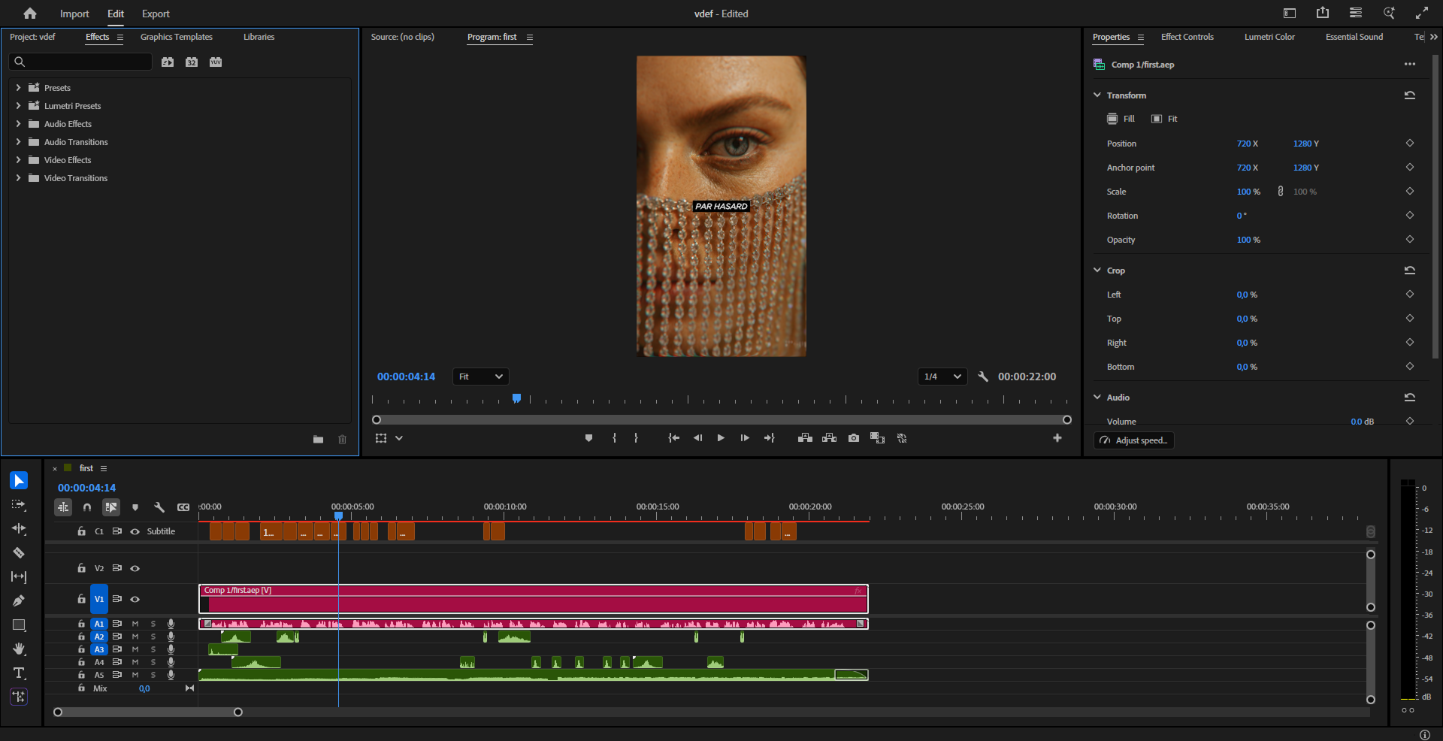Click the Adjust speed button
Viewport: 1443px width, 741px height.
[1134, 440]
